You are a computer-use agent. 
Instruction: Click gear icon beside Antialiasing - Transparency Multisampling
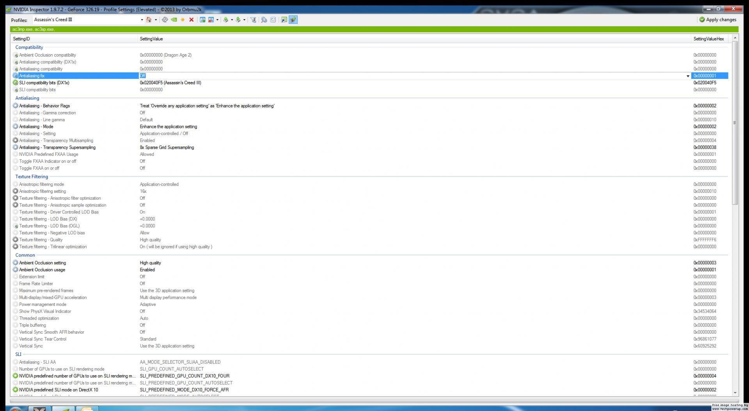(15, 141)
